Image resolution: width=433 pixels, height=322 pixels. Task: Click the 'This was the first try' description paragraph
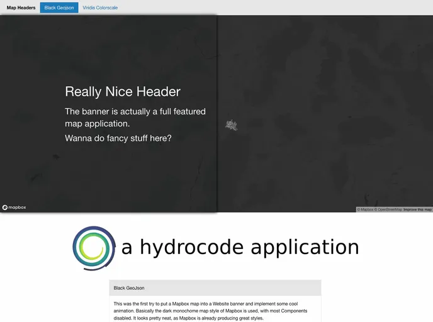[x=210, y=311]
